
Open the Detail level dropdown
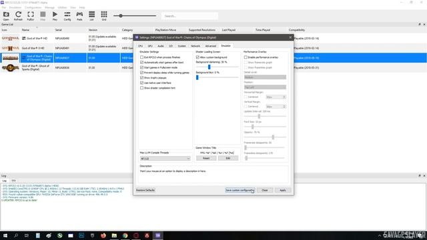(x=265, y=77)
